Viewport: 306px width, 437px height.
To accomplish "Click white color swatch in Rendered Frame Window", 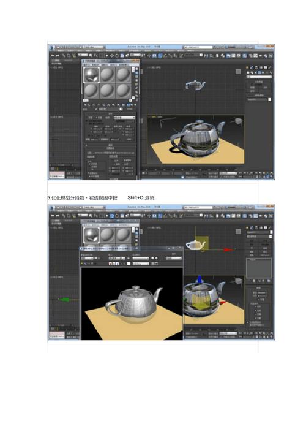I will coord(129,264).
